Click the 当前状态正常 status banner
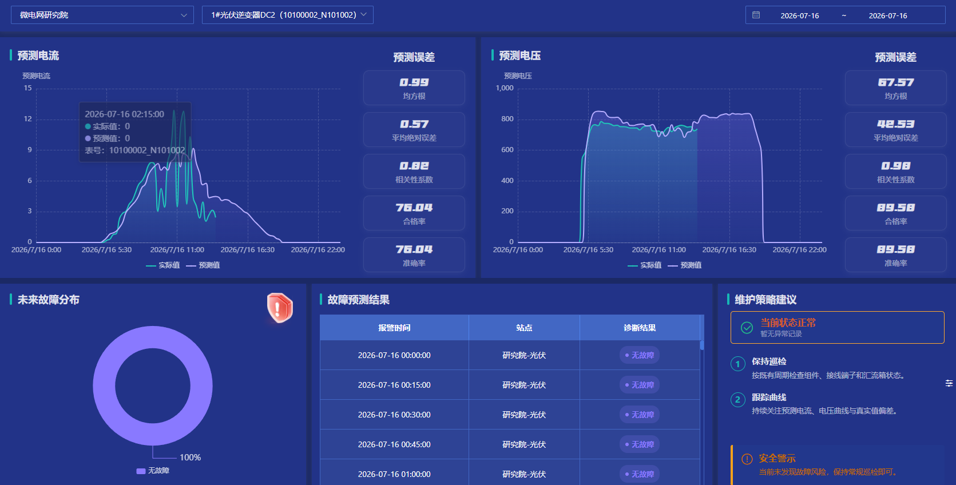Viewport: 956px width, 485px height. pos(837,327)
